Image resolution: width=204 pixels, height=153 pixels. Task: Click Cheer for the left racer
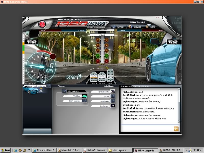pyautogui.click(x=81, y=31)
